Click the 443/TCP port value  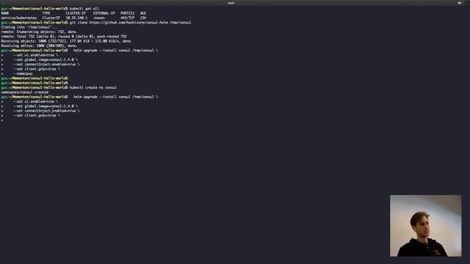coord(127,18)
